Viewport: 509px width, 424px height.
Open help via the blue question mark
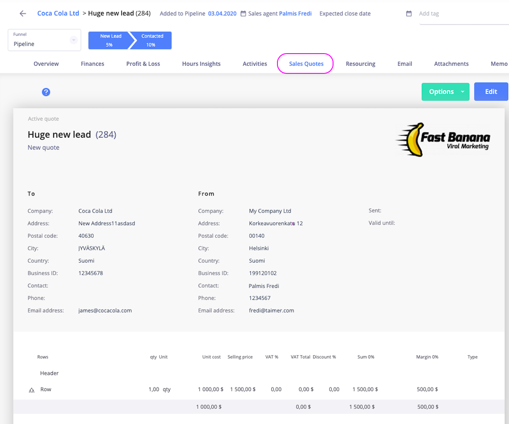[x=46, y=92]
